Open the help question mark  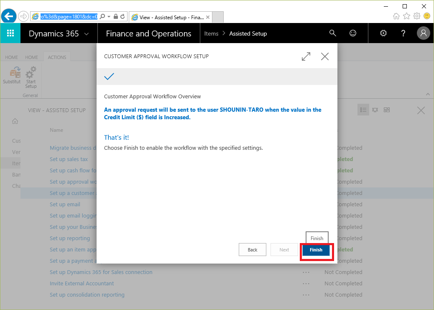(403, 33)
